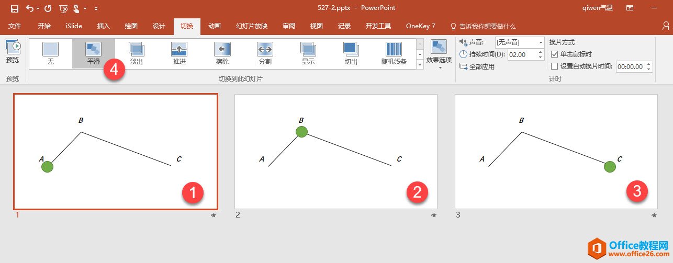Click the gallery next-row down arrow
This screenshot has width=673, height=263.
(420, 54)
